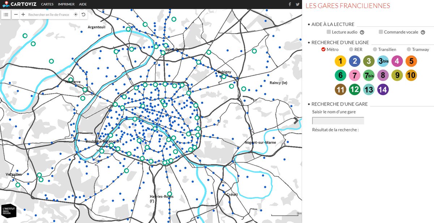This screenshot has width=434, height=223.
Task: Click the geolocation crosshair in the search bar
Action: pos(76,14)
